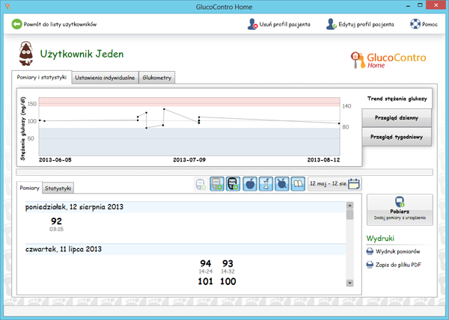Click the measurement 93 at 14:32
This screenshot has width=449, height=320.
(228, 263)
